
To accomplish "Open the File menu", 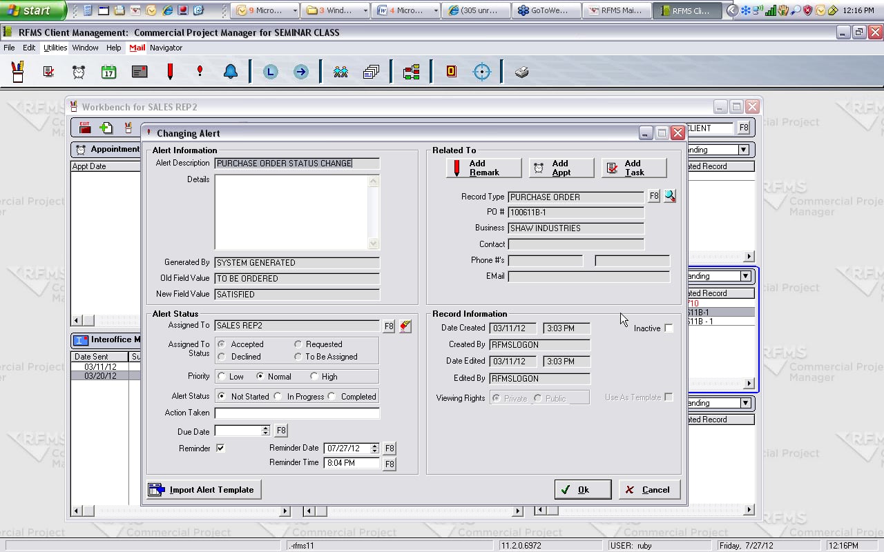I will click(9, 48).
